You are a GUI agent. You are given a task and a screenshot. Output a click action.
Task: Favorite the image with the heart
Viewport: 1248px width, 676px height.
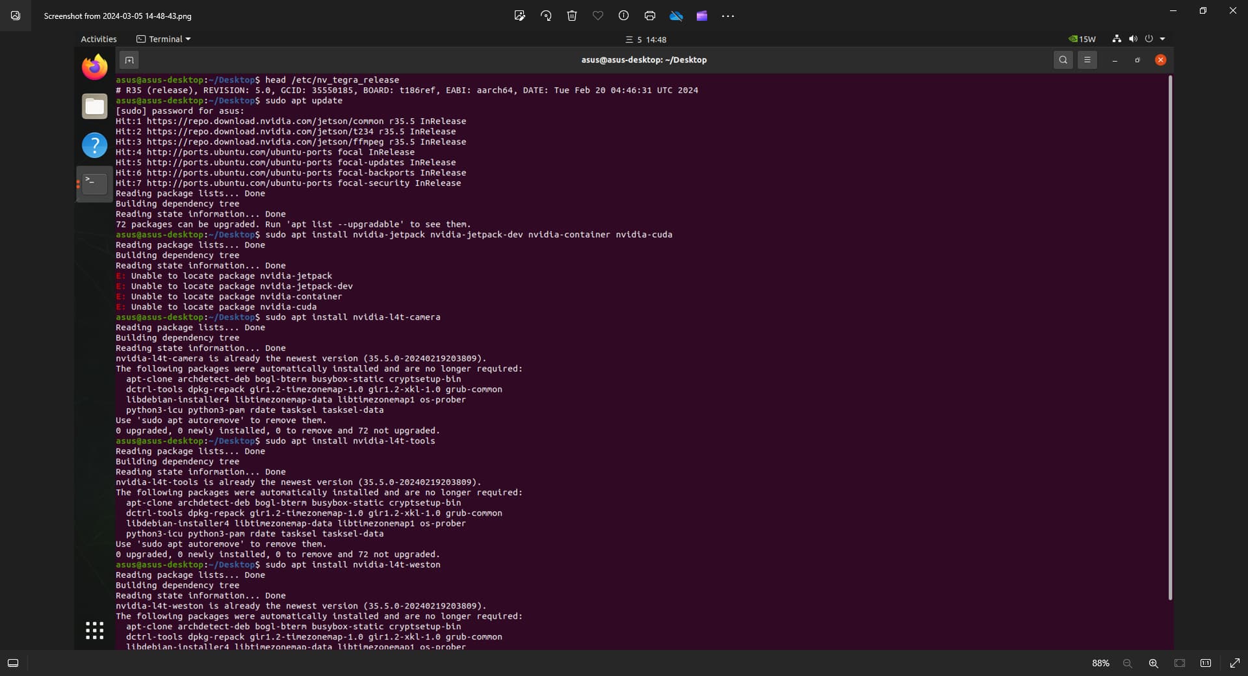click(x=598, y=16)
